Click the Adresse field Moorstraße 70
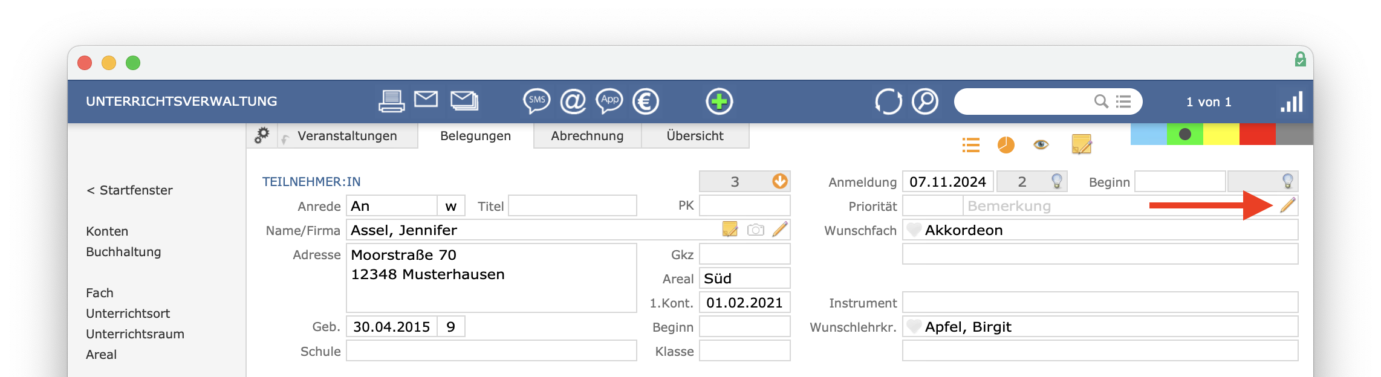Screen dimensions: 1381x377 (492, 278)
